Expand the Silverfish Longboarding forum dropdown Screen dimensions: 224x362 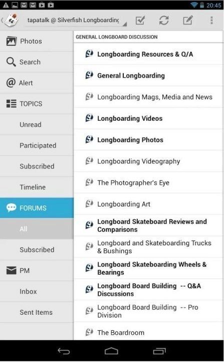76,20
